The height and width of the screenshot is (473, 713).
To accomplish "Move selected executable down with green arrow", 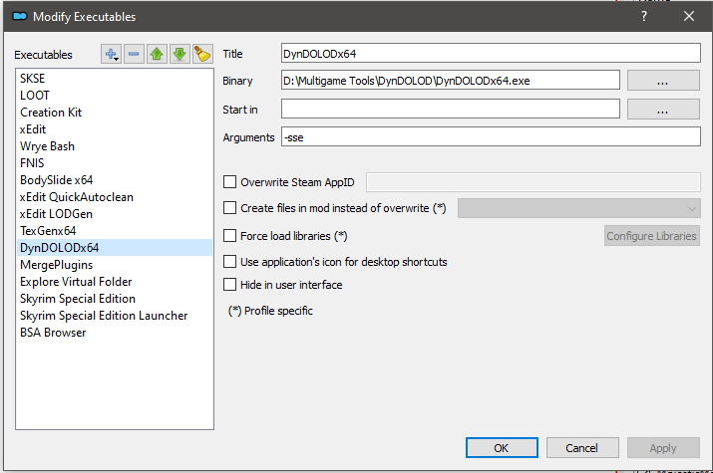I will point(179,54).
